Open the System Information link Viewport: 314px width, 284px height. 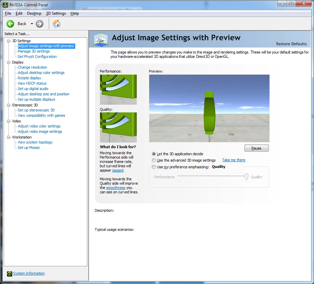coord(29,273)
